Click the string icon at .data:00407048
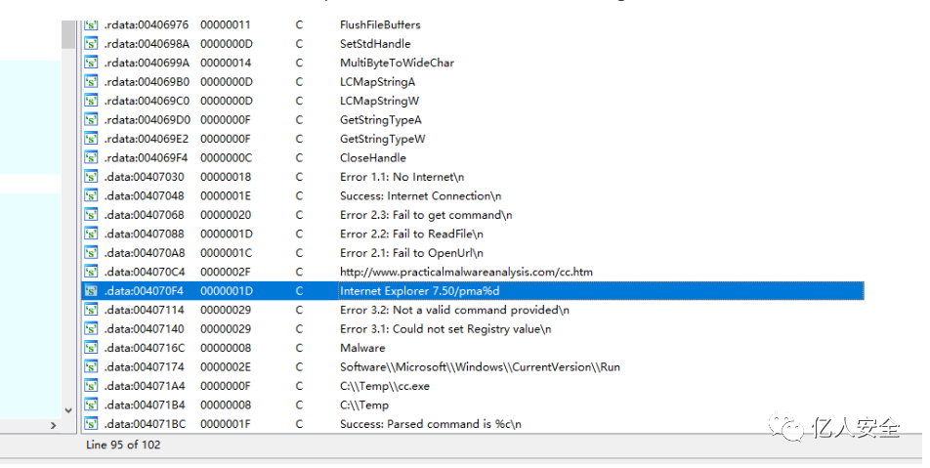Image resolution: width=930 pixels, height=468 pixels. pos(91,195)
